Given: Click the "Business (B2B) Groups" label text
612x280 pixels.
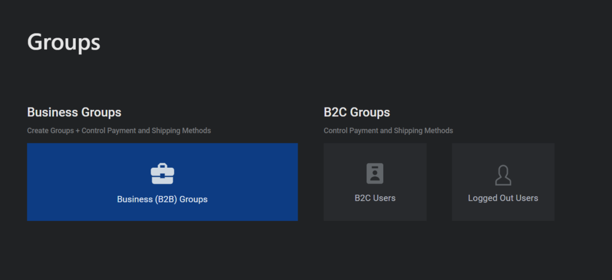Looking at the screenshot, I should 163,199.
